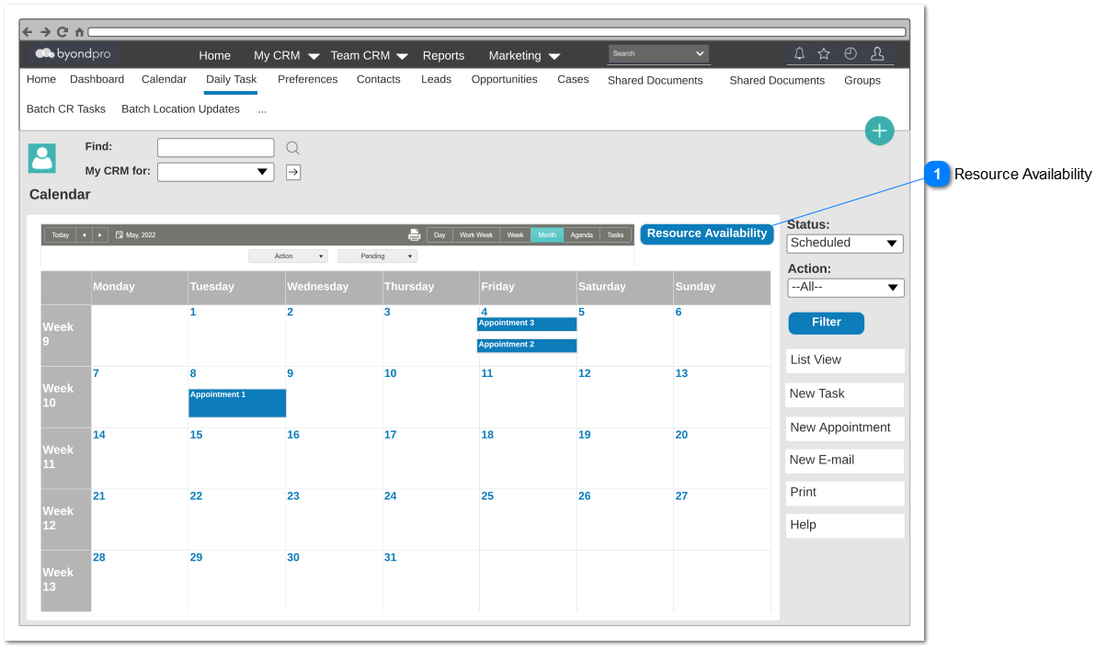This screenshot has height=649, width=1107.
Task: Select the Daily Task tab
Action: 231,80
